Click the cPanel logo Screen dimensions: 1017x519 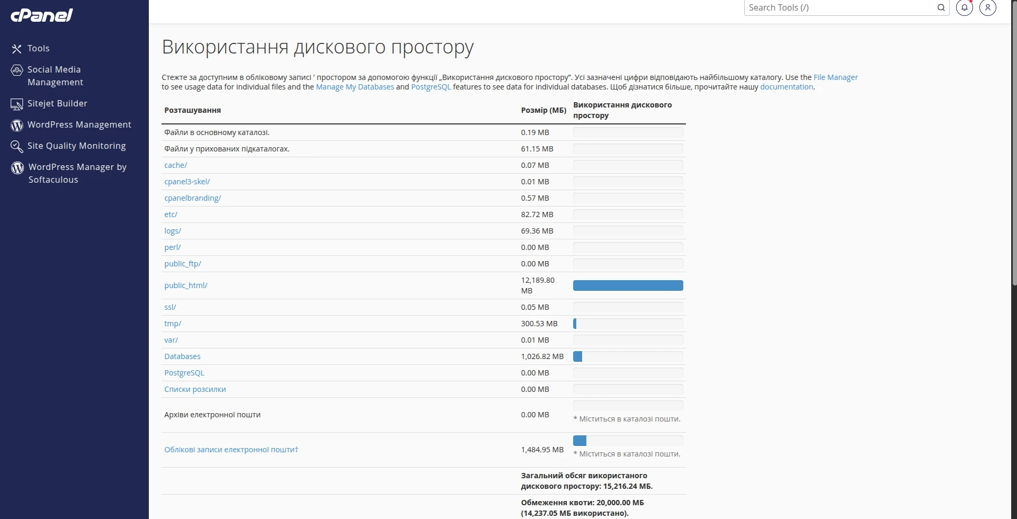click(42, 15)
